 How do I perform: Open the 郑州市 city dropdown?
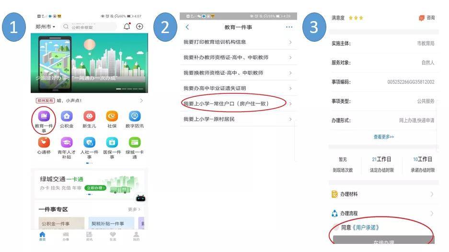[x=45, y=27]
